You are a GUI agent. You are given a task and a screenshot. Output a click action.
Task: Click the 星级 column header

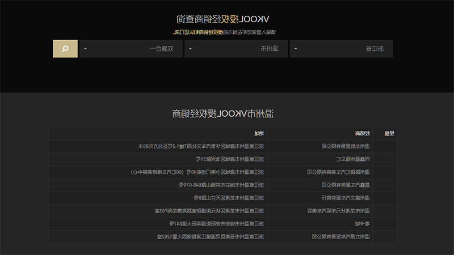pyautogui.click(x=389, y=133)
